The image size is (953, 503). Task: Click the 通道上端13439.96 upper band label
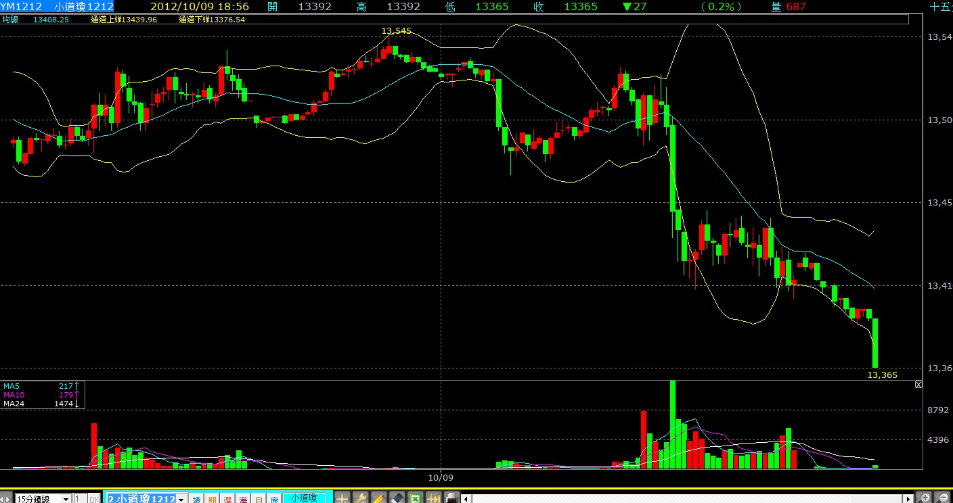pyautogui.click(x=124, y=20)
